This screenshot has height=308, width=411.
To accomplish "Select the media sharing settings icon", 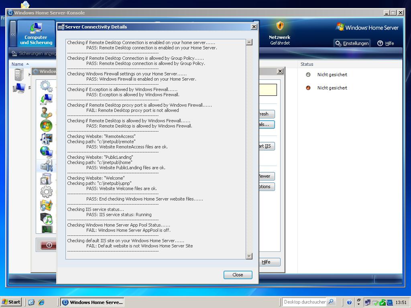I will point(47,139).
